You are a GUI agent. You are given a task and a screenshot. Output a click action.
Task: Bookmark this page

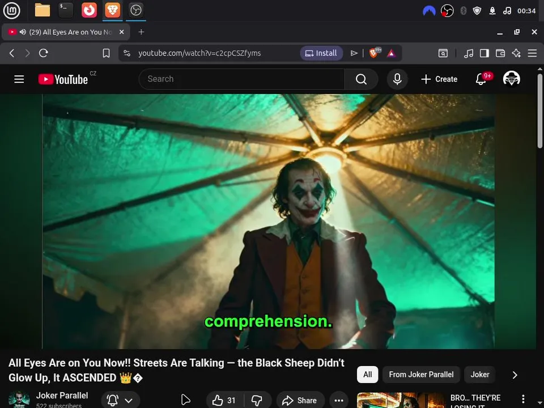click(x=106, y=53)
